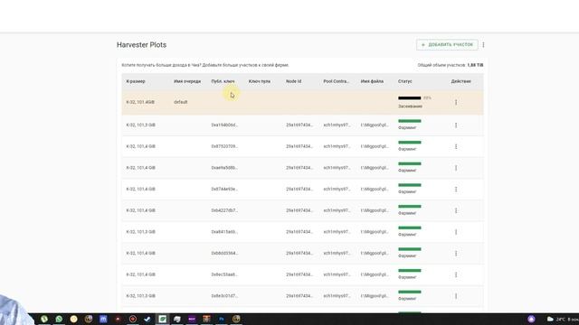579x325 pixels.
Task: Click the public key cell 0x8e3c01d7
Action: coord(224,296)
